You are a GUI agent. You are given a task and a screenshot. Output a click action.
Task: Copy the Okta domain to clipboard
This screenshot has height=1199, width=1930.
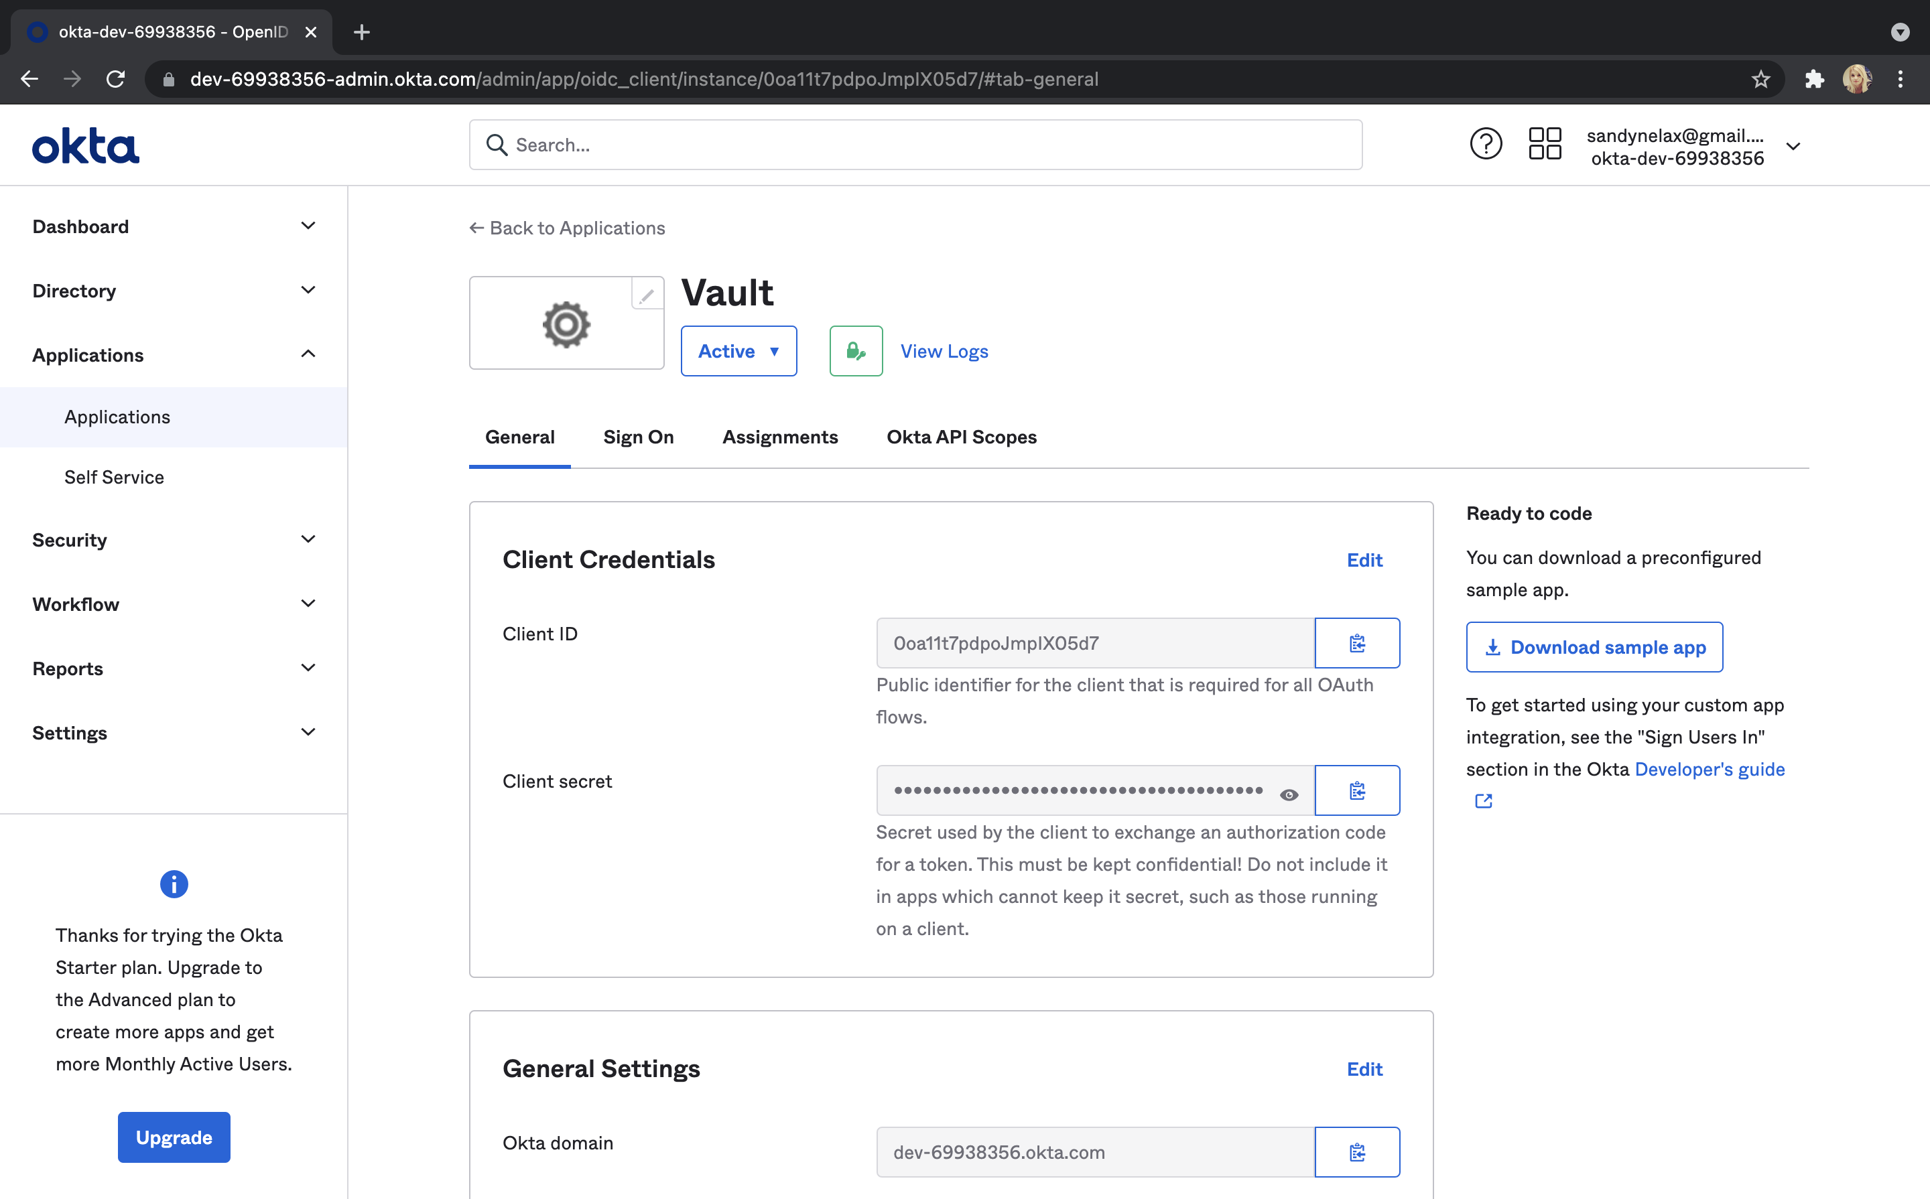point(1356,1151)
